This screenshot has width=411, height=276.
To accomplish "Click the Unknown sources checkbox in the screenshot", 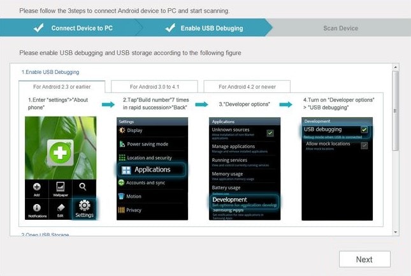I will [270, 133].
